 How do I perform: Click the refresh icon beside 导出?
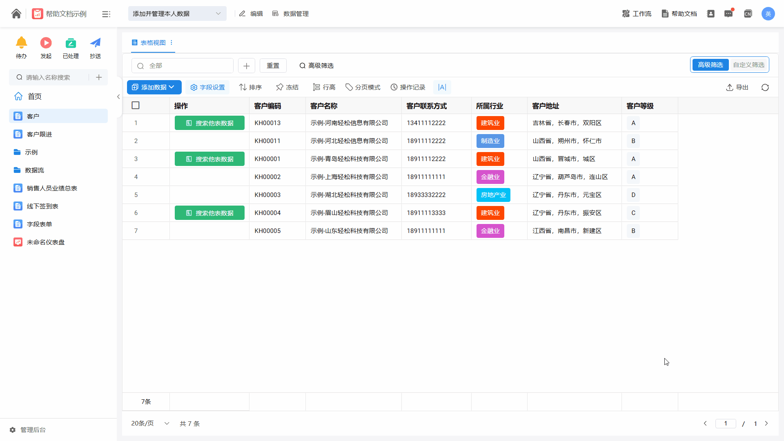pyautogui.click(x=765, y=87)
